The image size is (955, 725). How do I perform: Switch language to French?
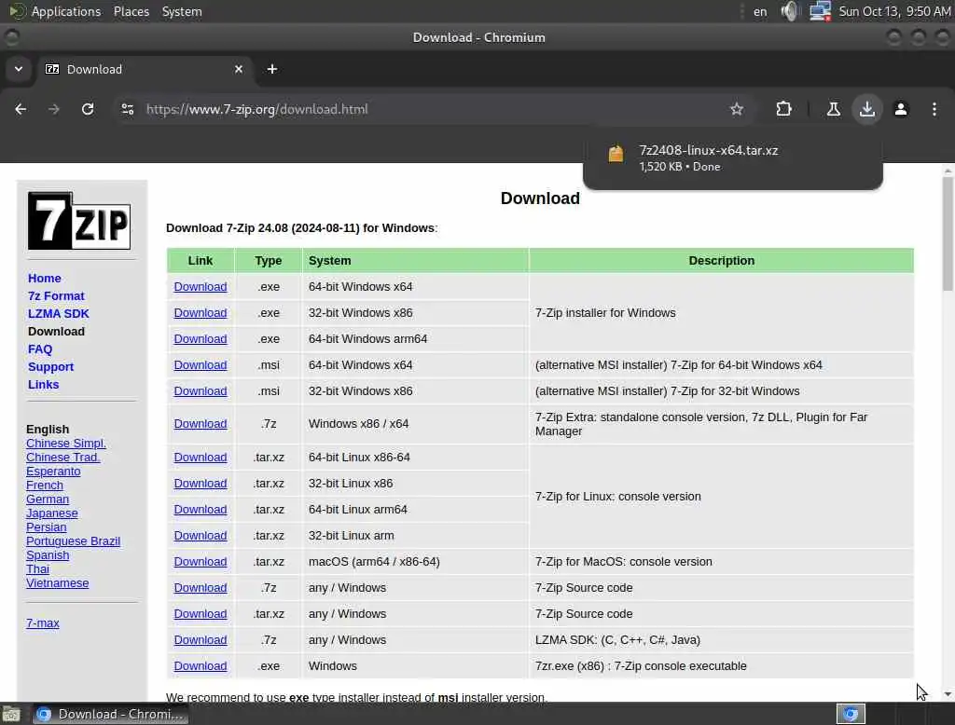pyautogui.click(x=45, y=486)
